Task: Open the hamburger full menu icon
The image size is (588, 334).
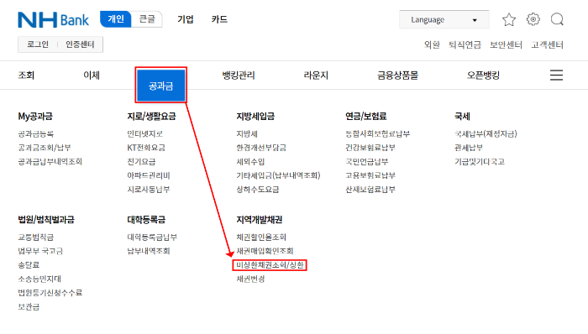Action: tap(556, 75)
